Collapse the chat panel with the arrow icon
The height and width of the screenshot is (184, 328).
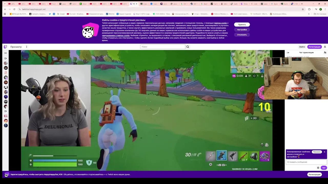(288, 53)
